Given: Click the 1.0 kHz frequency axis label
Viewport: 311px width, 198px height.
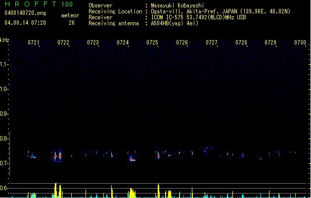Looking at the screenshot, I should [4, 89].
